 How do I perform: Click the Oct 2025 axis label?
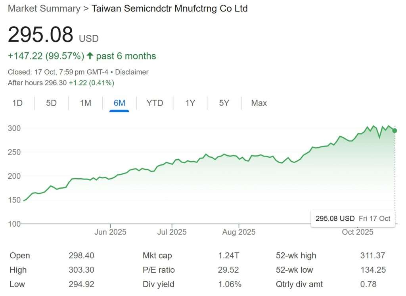tap(358, 232)
